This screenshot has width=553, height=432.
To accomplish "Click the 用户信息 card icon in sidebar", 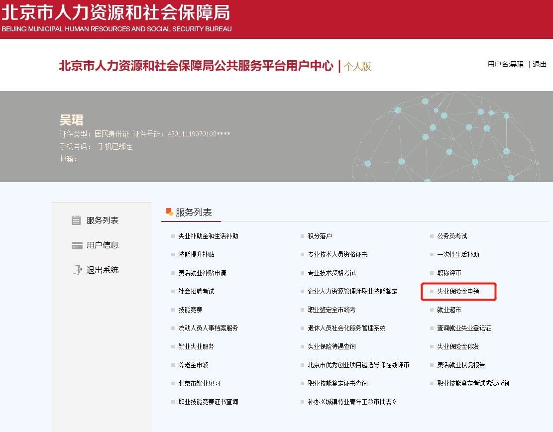I will click(76, 245).
